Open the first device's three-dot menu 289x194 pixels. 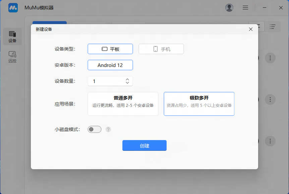(x=270, y=58)
